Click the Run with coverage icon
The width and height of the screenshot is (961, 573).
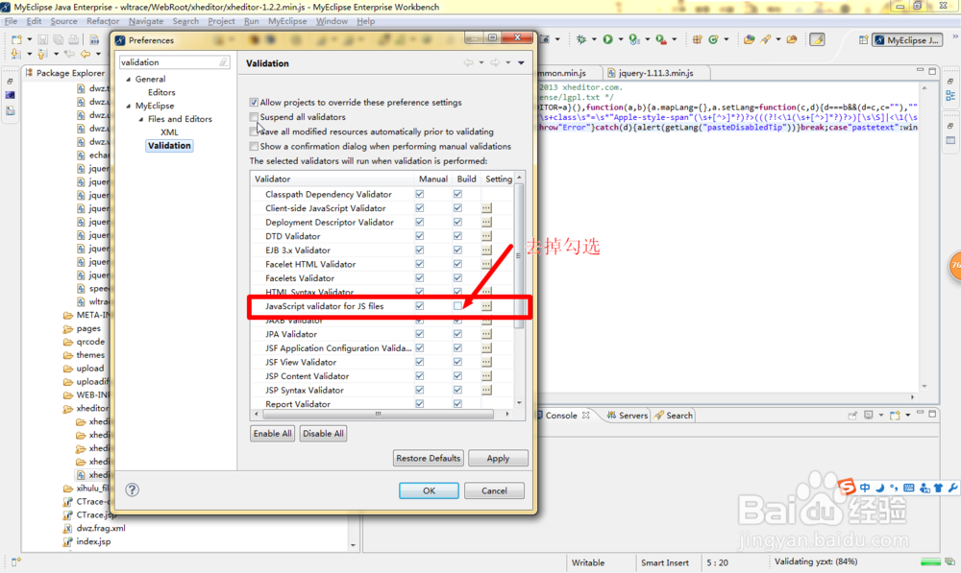[633, 39]
